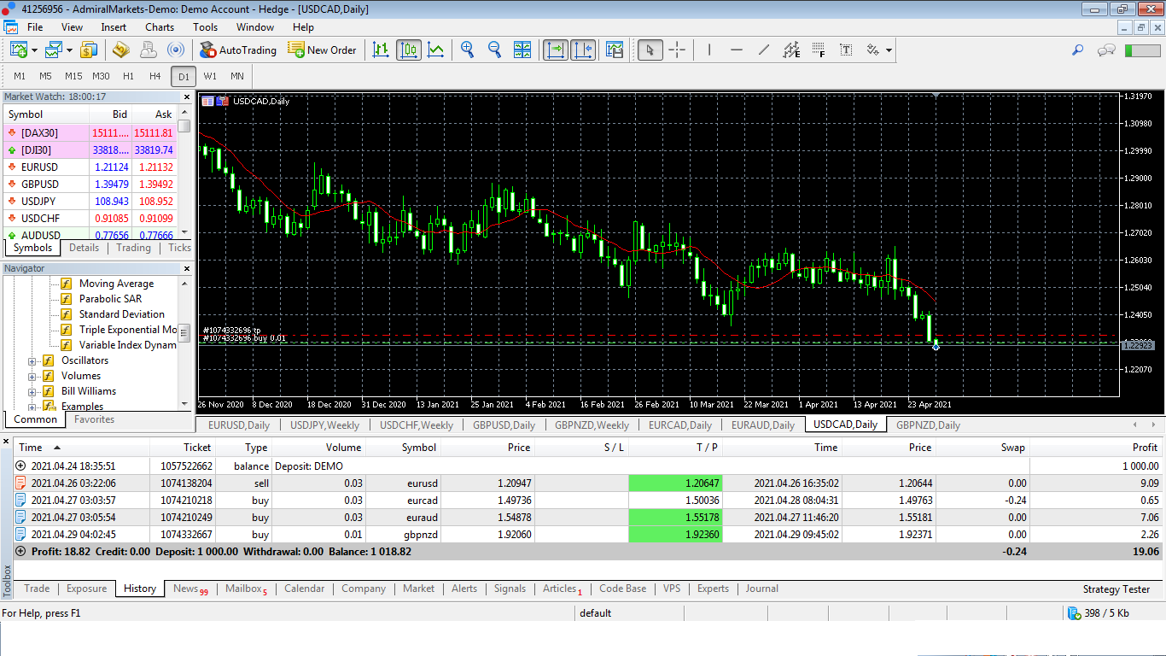Open the News tab
The image size is (1166, 656).
(189, 589)
